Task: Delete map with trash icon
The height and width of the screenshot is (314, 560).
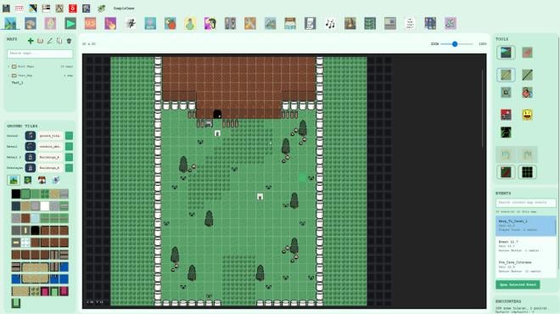Action: pos(70,41)
